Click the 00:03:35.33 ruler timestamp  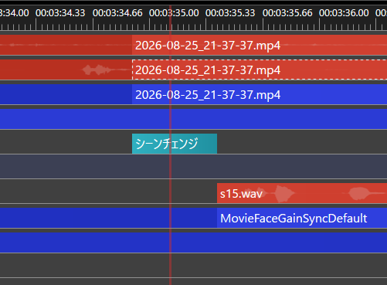tap(230, 13)
